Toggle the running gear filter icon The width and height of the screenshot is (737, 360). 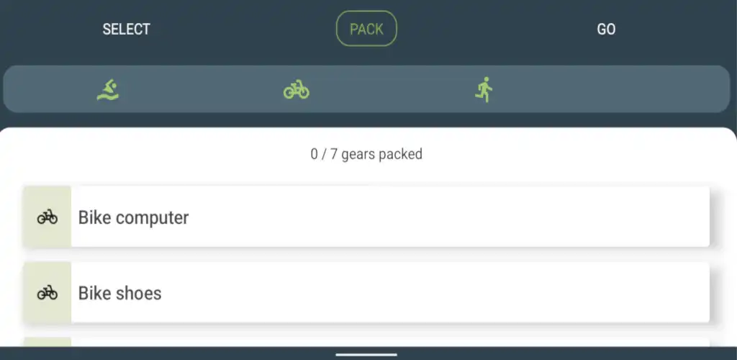484,89
